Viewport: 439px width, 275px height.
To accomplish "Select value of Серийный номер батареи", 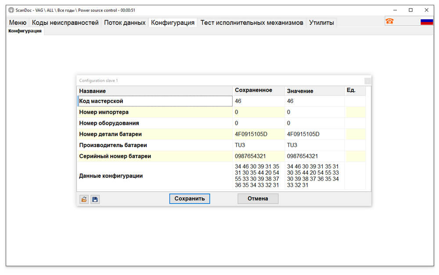I will [x=315, y=156].
